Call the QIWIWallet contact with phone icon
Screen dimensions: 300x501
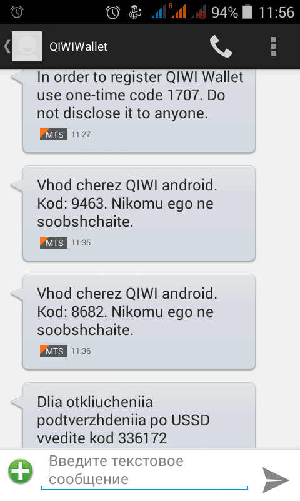(221, 46)
